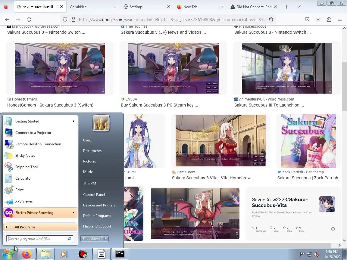Screen dimensions: 347x260
Task: Open Documents from Start menu
Action: pyautogui.click(x=92, y=151)
